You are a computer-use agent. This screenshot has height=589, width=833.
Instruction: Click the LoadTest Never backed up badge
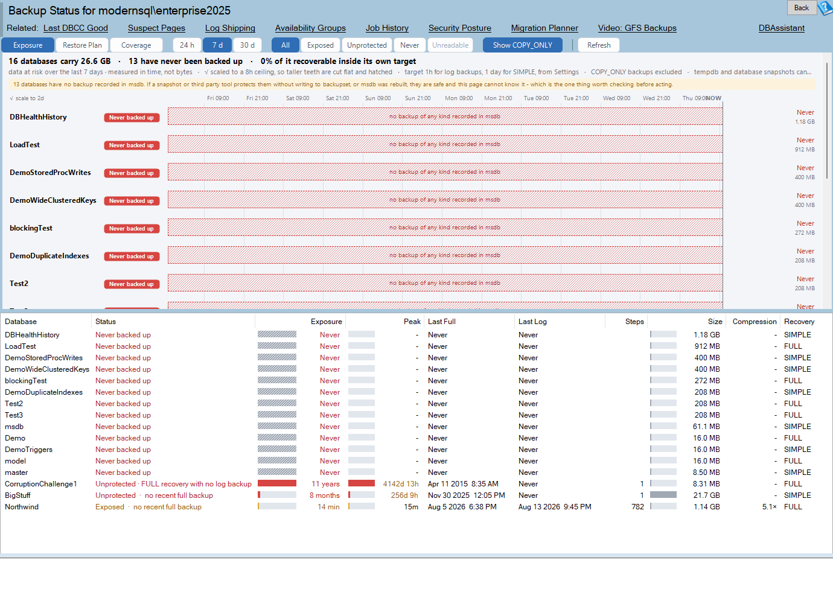pyautogui.click(x=132, y=145)
